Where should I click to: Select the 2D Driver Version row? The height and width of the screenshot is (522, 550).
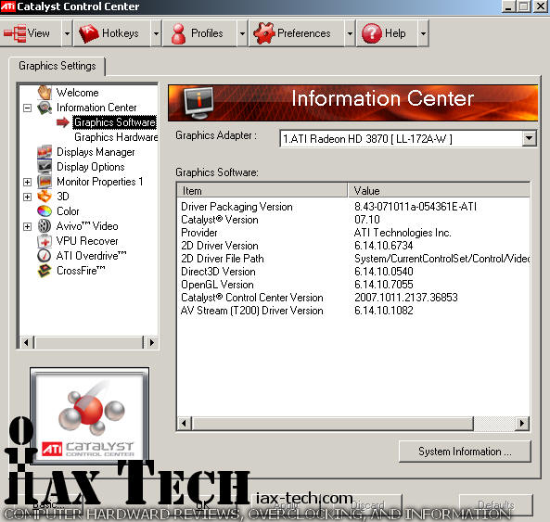353,246
